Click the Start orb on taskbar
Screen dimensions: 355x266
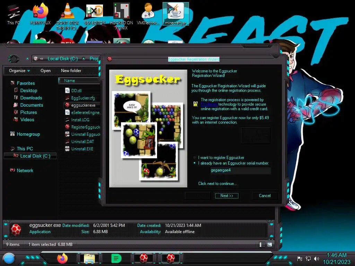point(9,258)
